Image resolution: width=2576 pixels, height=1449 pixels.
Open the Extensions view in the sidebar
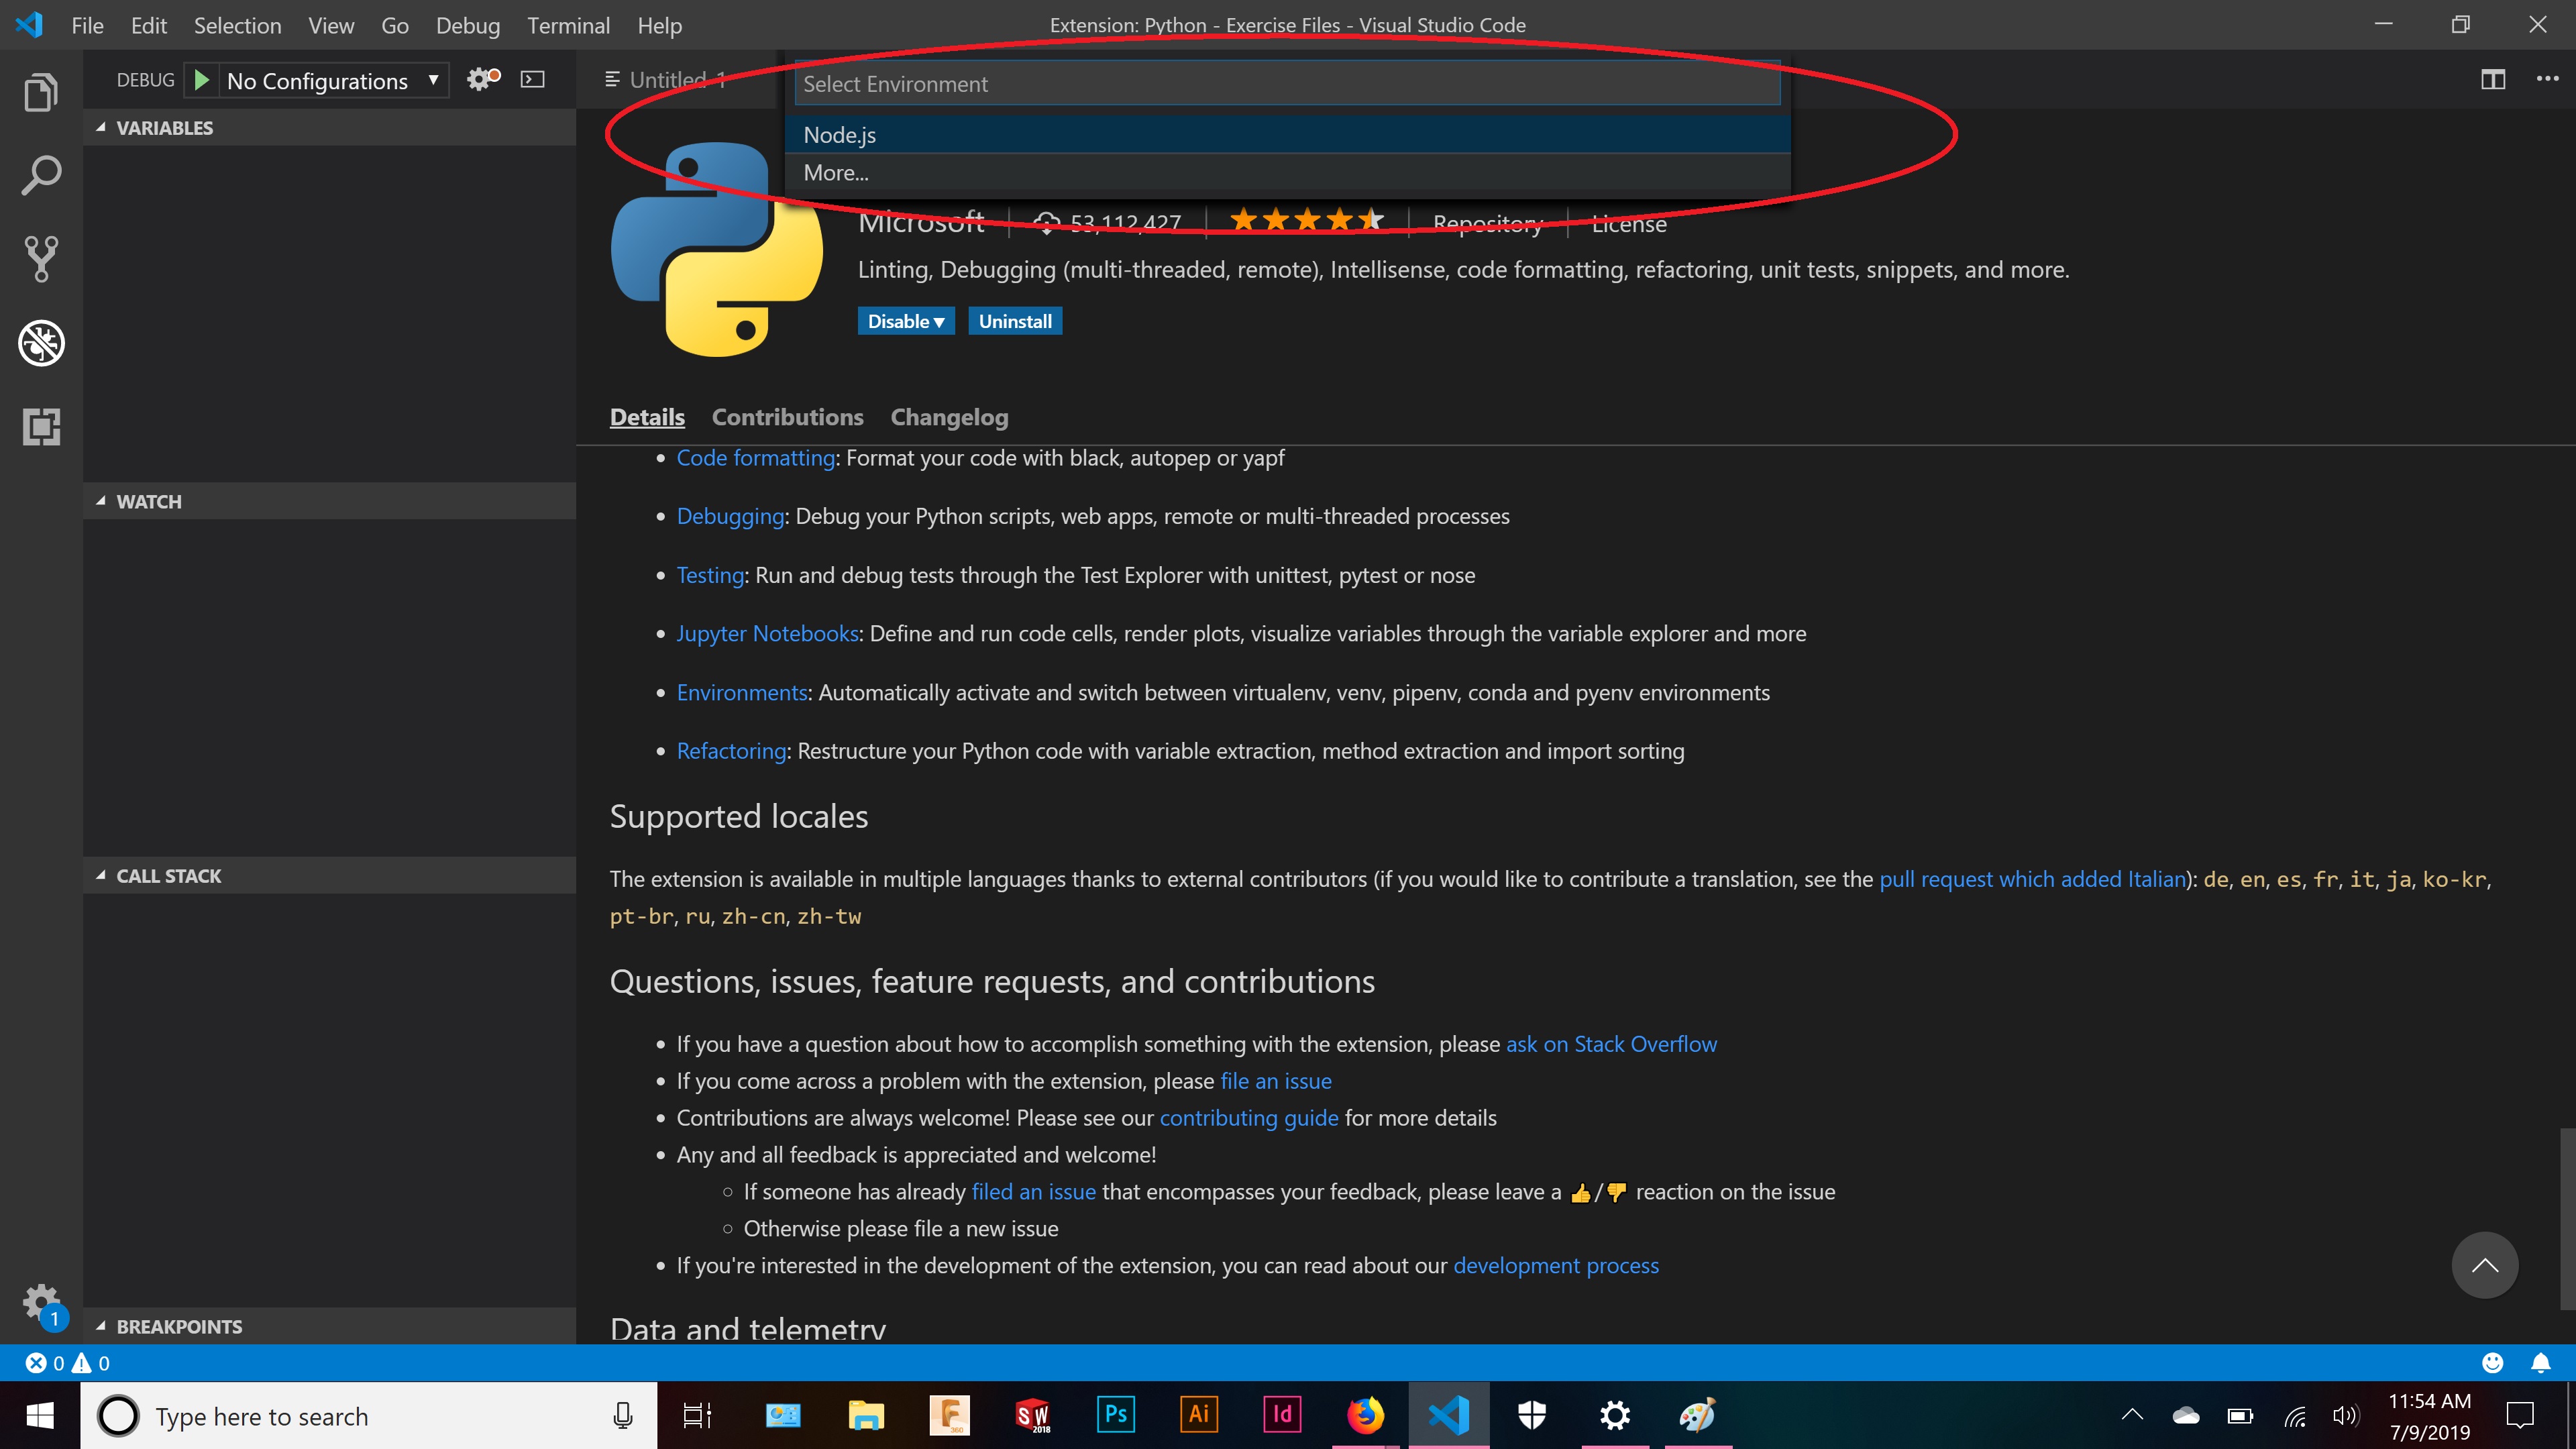click(x=41, y=427)
